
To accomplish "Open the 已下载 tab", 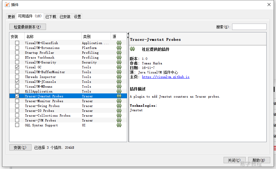I will coord(51,17).
